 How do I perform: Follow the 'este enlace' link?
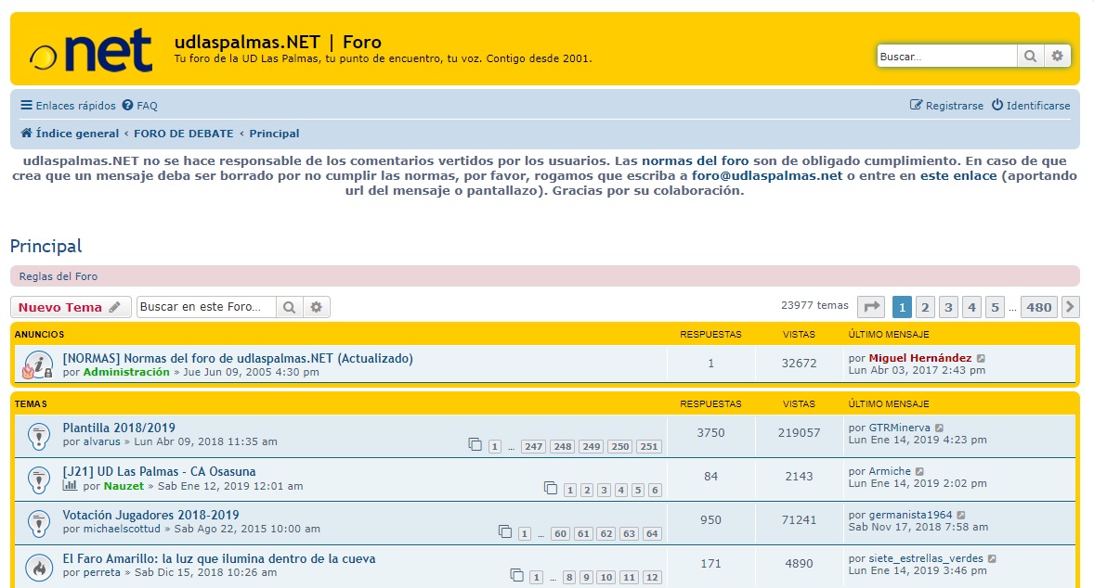point(958,175)
